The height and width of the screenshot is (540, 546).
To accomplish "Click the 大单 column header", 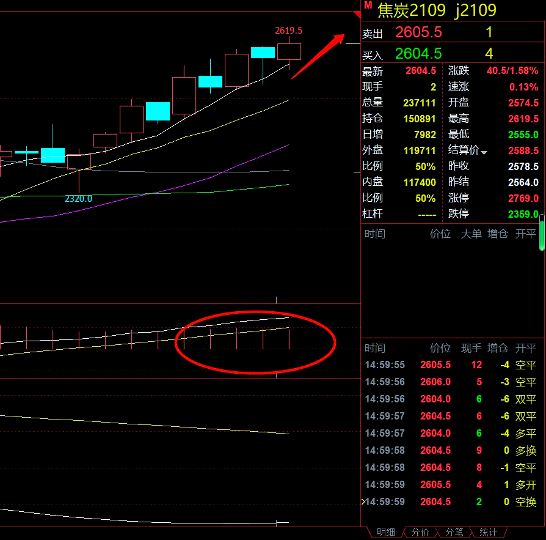I will 471,234.
